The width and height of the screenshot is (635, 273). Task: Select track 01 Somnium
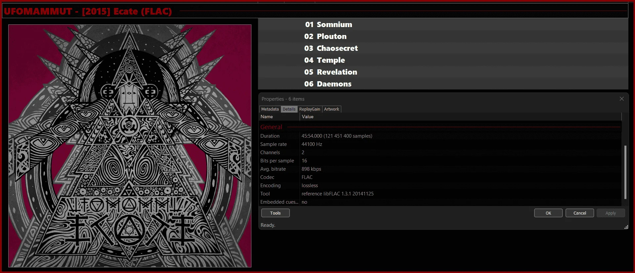coord(443,24)
